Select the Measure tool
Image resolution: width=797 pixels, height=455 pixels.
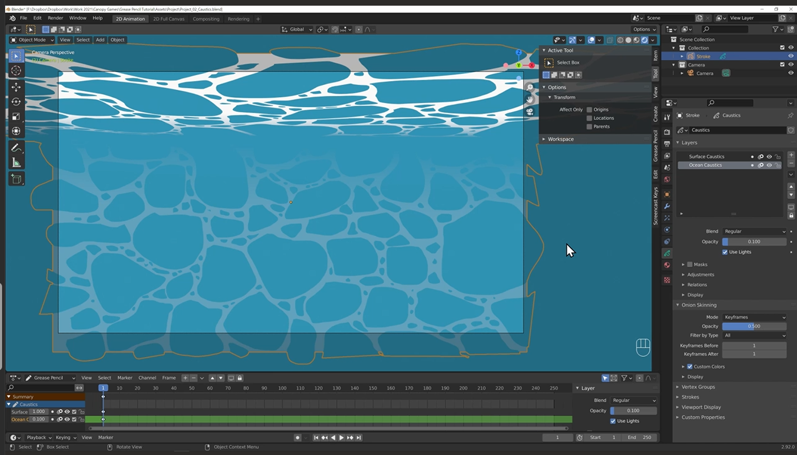(16, 163)
